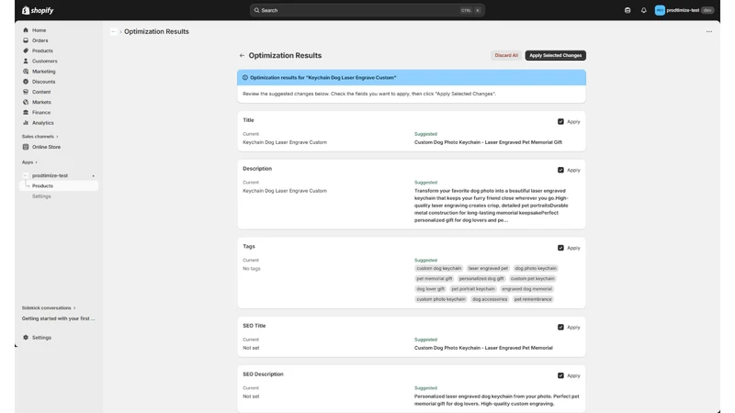Click the 'pet remembrance' tag
The image size is (735, 413).
[533, 299]
